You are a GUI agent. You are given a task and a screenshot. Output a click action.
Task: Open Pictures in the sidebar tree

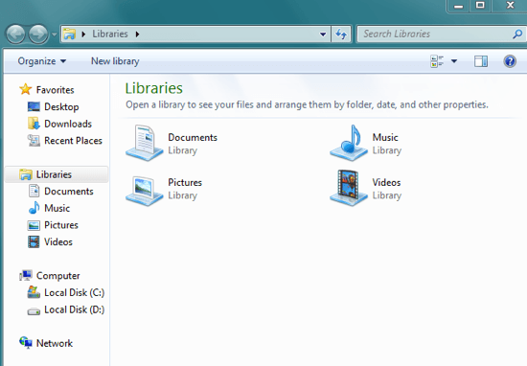61,225
